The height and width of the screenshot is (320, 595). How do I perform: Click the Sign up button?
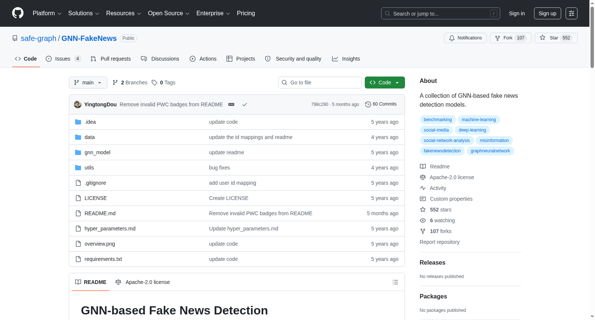[547, 13]
